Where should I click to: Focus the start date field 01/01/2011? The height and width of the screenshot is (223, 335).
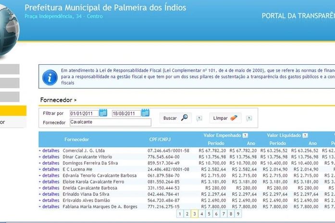[84, 114]
